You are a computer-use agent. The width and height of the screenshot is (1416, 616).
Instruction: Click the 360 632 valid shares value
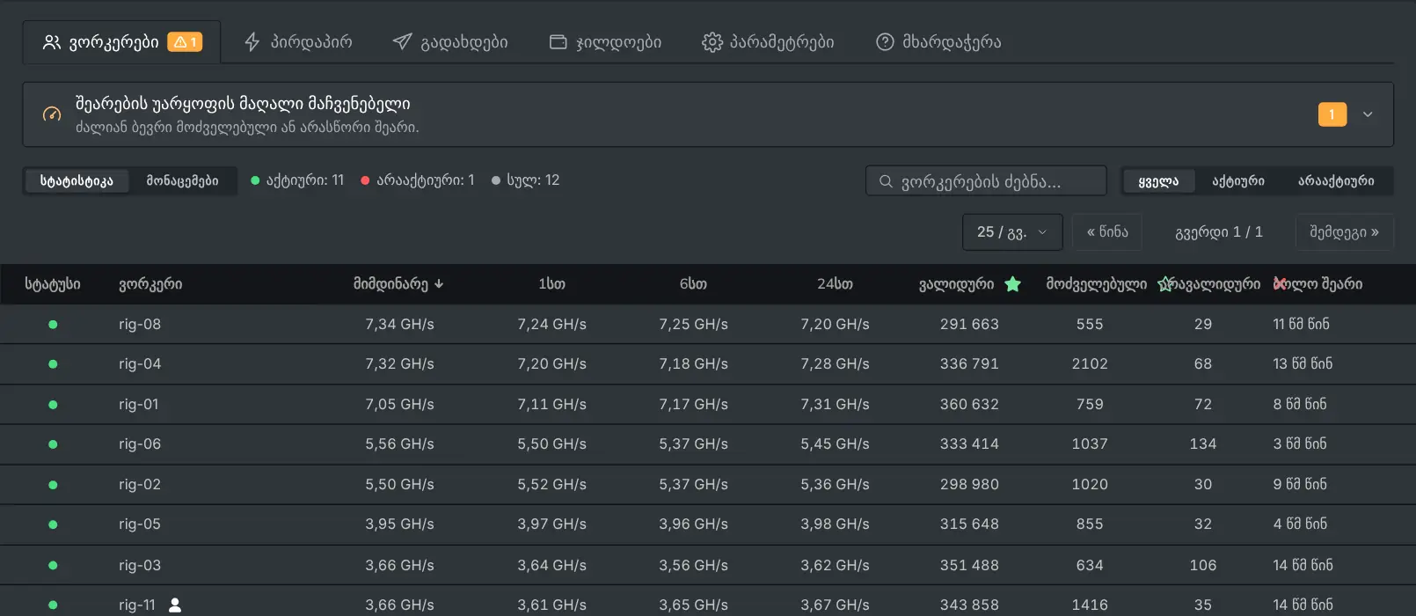pos(969,405)
